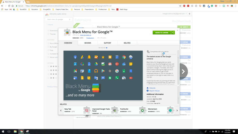
Task: Bookmark this page with the star icon
Action: [x=180, y=6]
